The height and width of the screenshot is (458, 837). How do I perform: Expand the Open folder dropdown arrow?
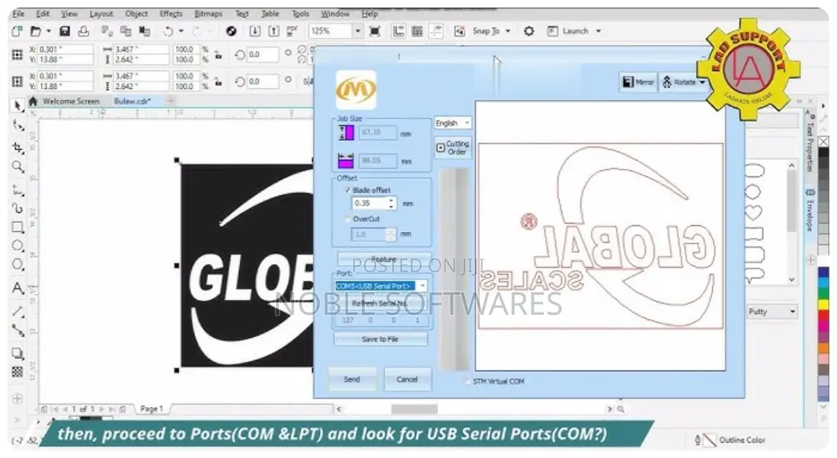point(49,31)
